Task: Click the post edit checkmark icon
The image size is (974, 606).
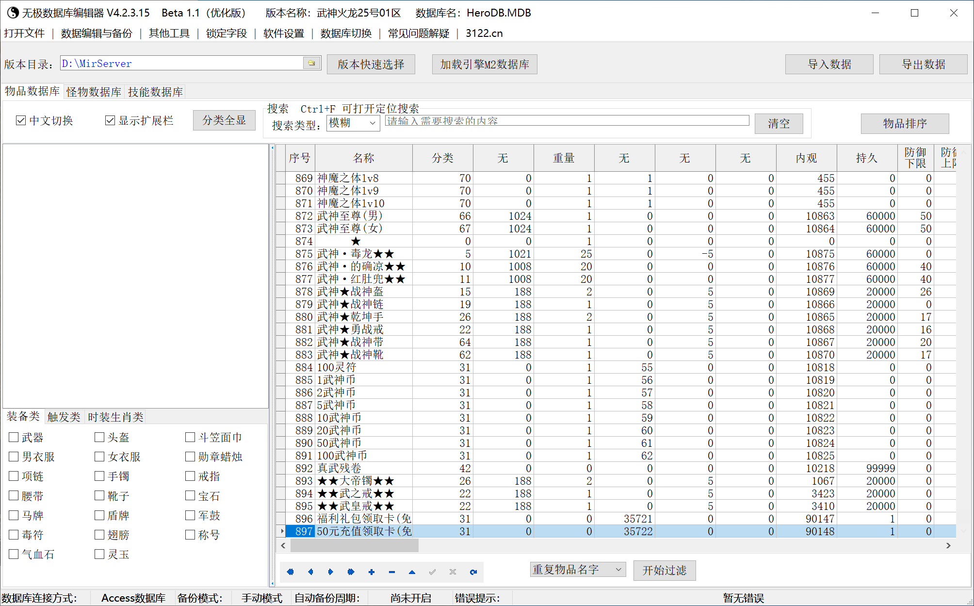Action: [432, 572]
